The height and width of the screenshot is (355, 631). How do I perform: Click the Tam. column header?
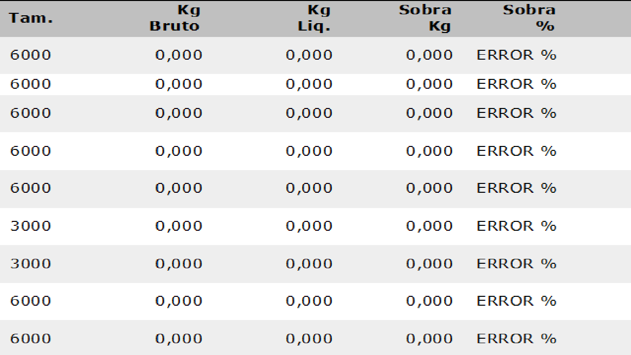point(31,19)
